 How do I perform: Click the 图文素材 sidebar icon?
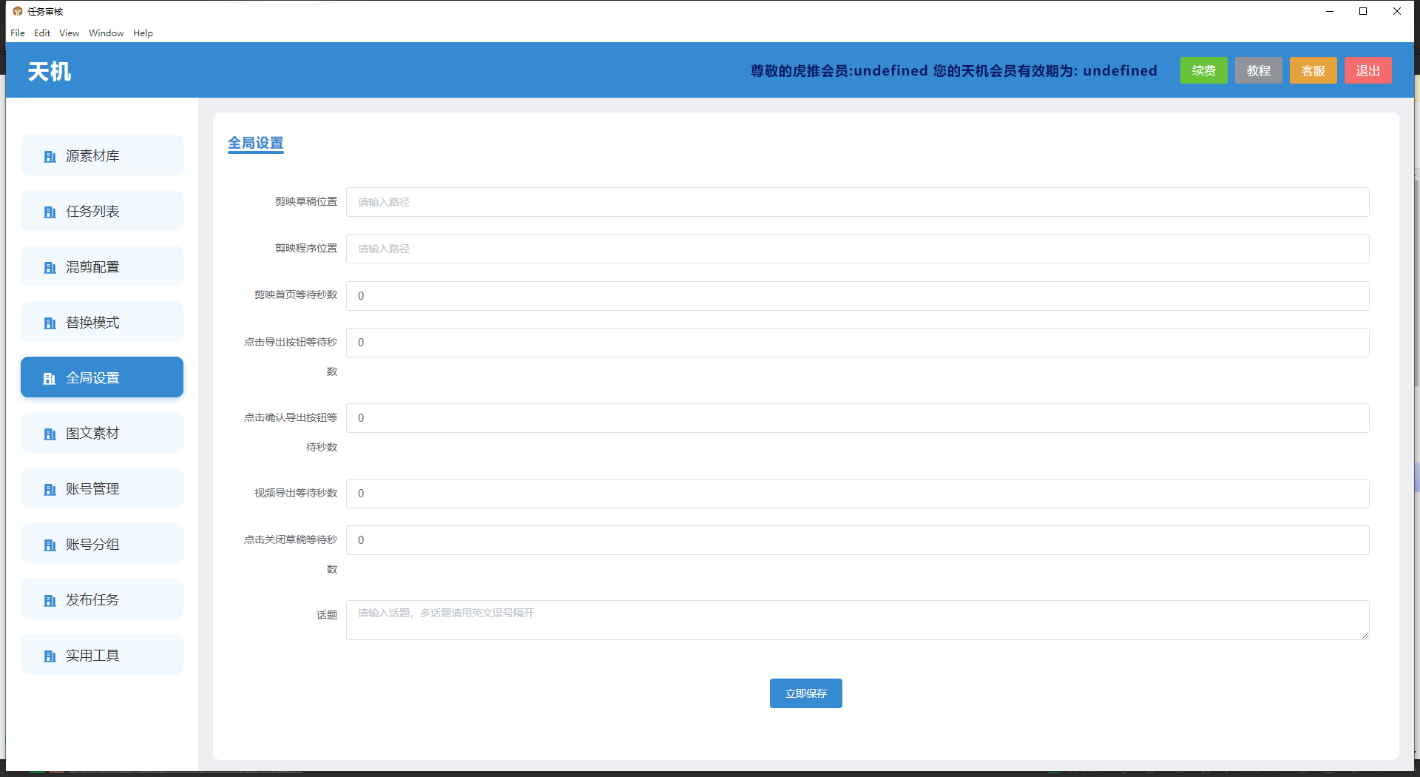[50, 434]
